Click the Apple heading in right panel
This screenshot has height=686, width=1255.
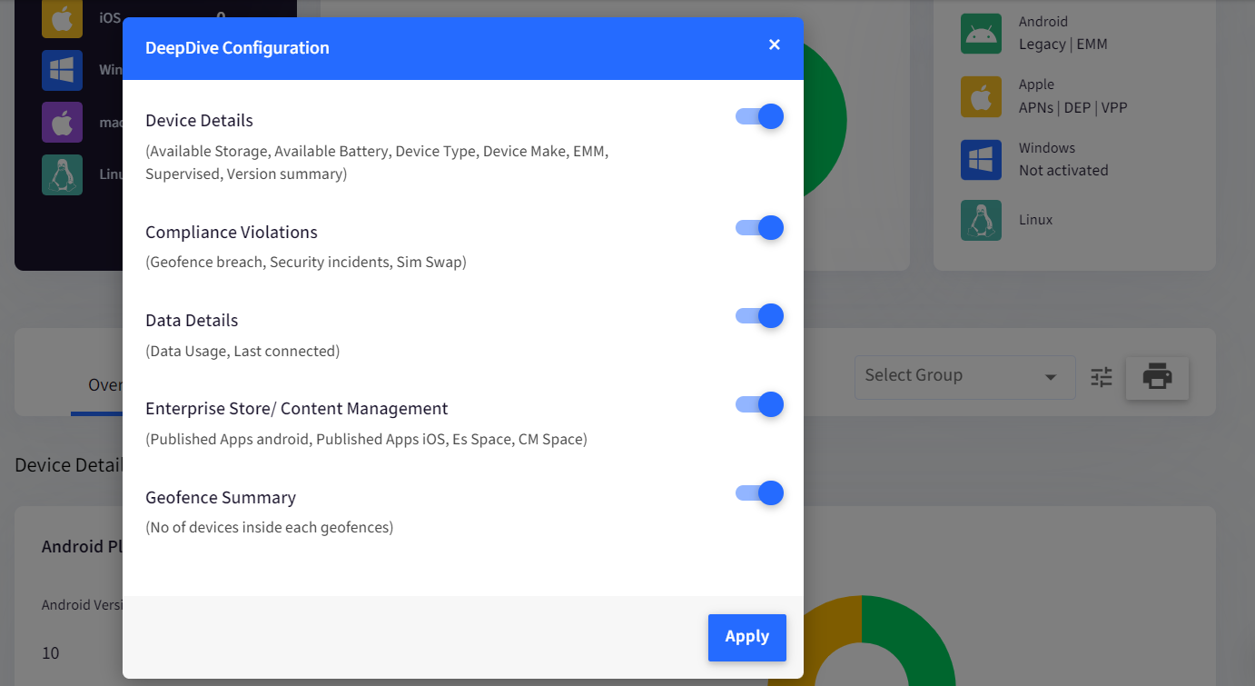click(1036, 85)
